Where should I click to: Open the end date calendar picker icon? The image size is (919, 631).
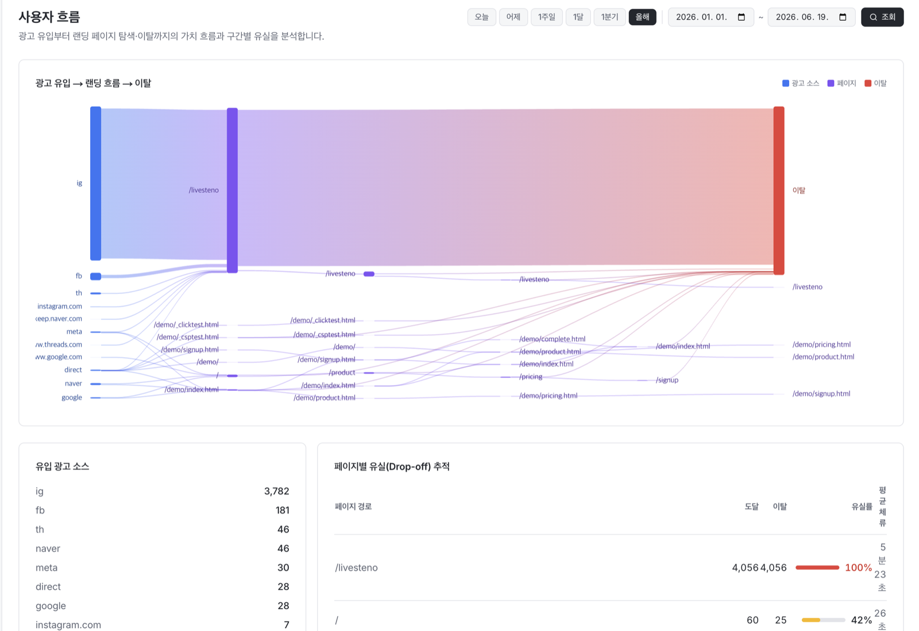coord(843,17)
